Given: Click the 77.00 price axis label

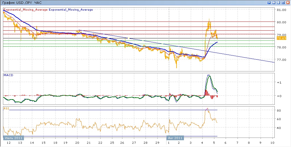Looking at the screenshot, I should coord(281,60).
